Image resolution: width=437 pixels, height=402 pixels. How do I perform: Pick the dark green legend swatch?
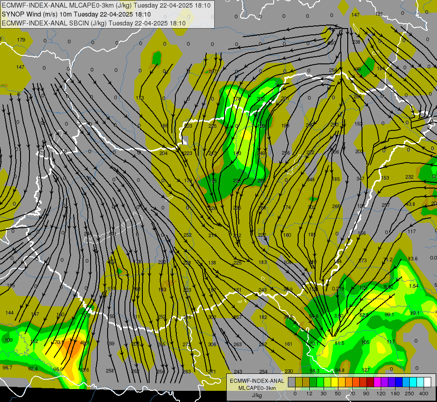tap(313, 382)
